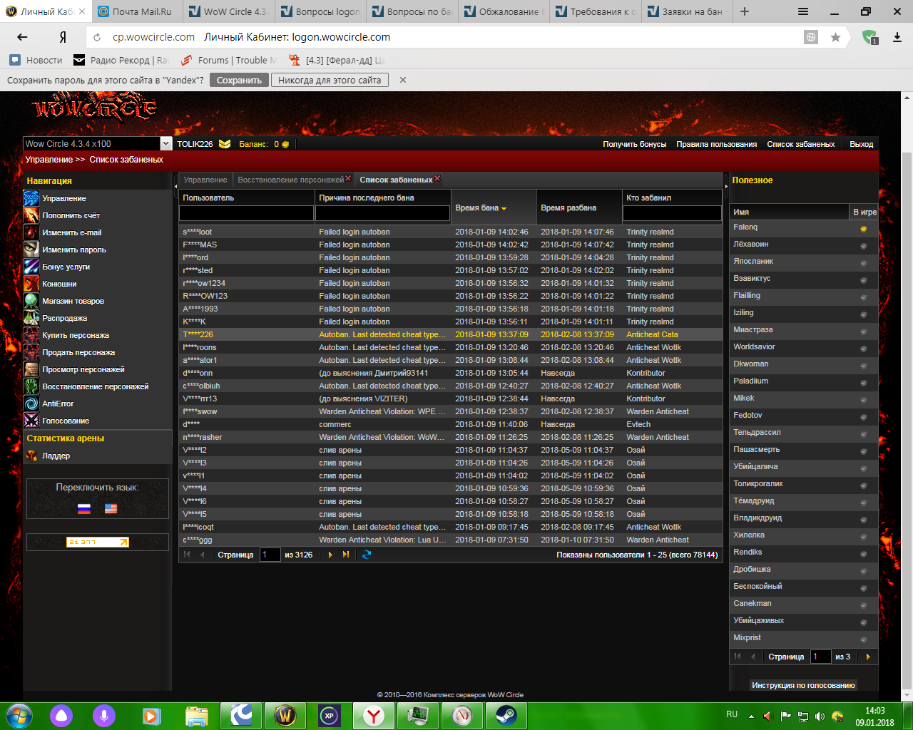
Task: Click the Пользователь filter input field
Action: 246,213
